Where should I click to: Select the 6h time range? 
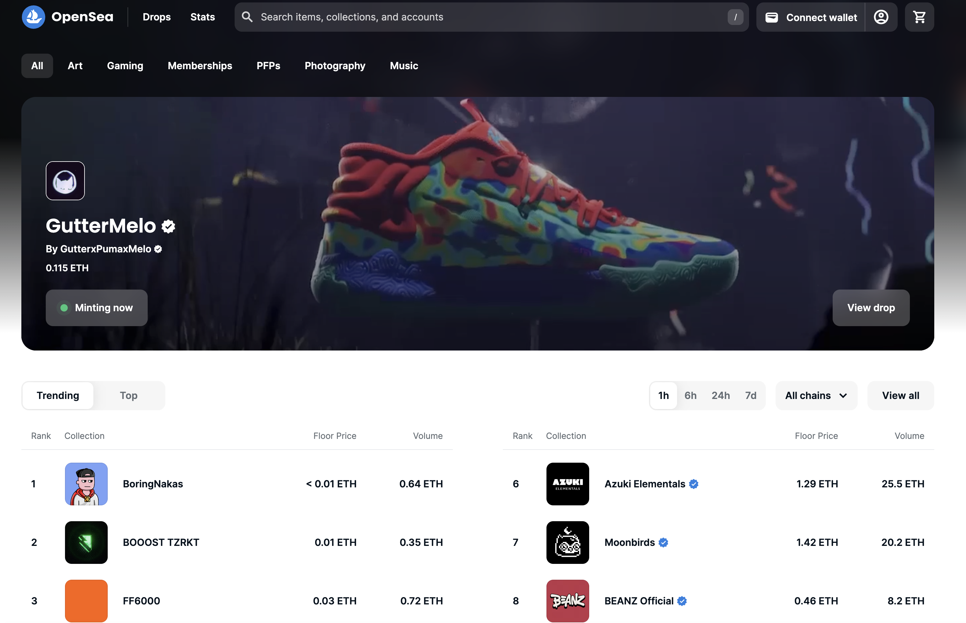tap(690, 395)
